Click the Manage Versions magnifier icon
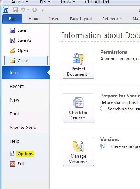Viewport: 140px width, 189px height. [x=78, y=146]
